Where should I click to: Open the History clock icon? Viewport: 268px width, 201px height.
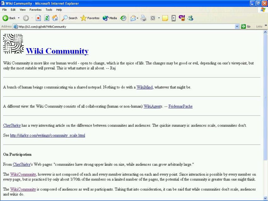[x=123, y=18]
